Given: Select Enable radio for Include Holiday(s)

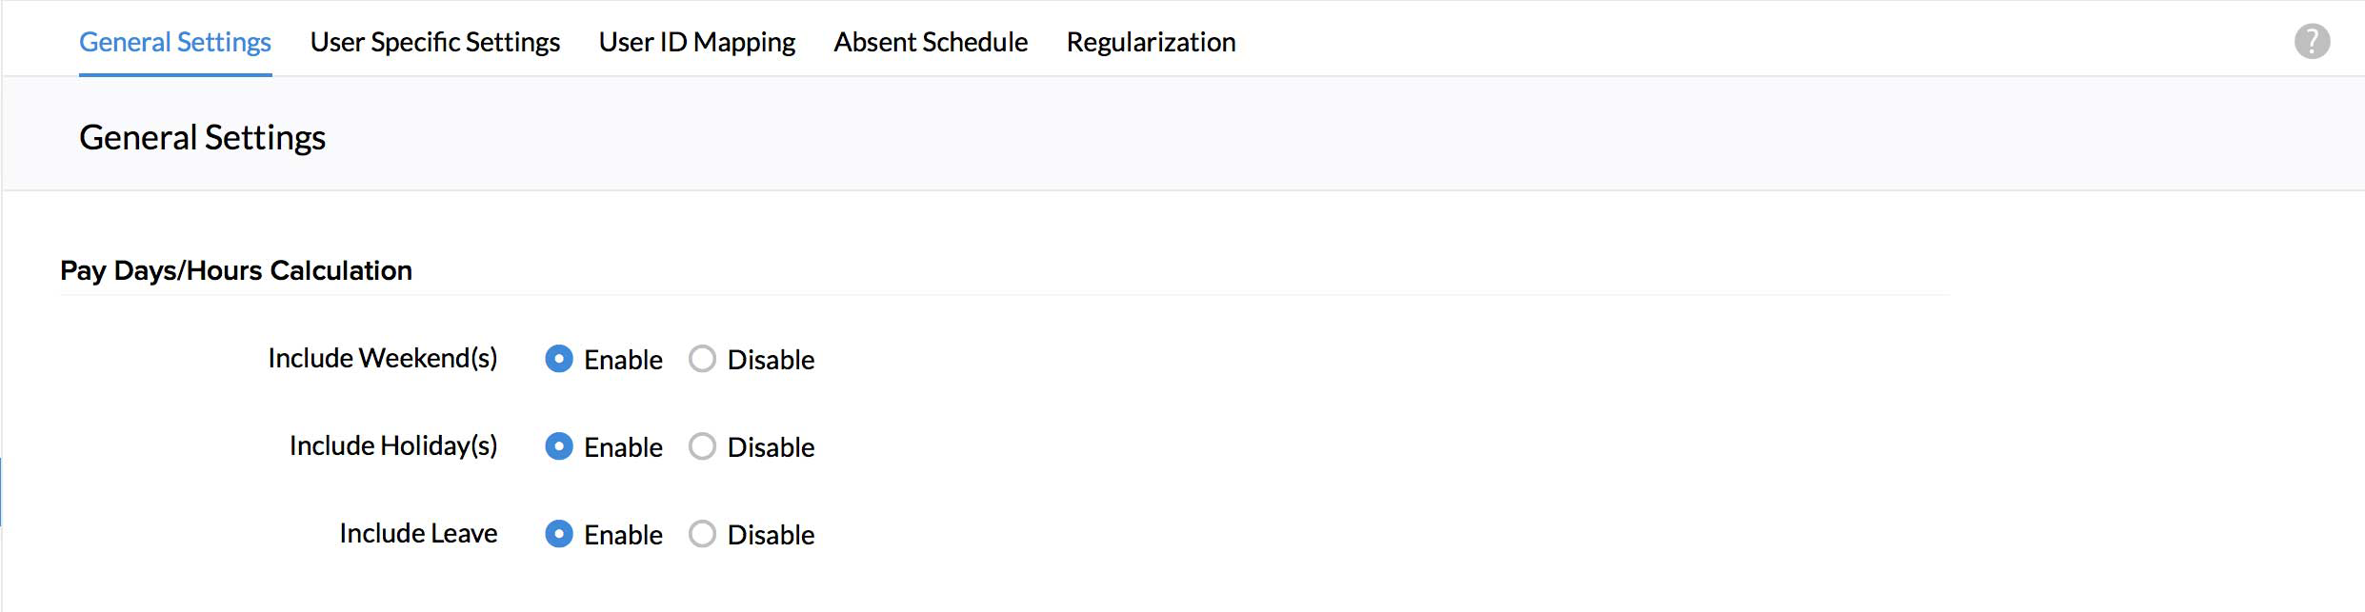Looking at the screenshot, I should tap(559, 446).
